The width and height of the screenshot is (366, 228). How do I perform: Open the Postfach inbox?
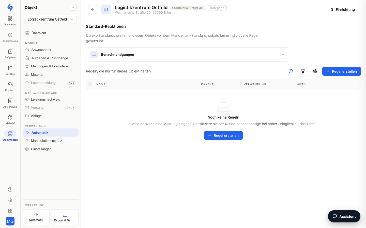(x=10, y=87)
